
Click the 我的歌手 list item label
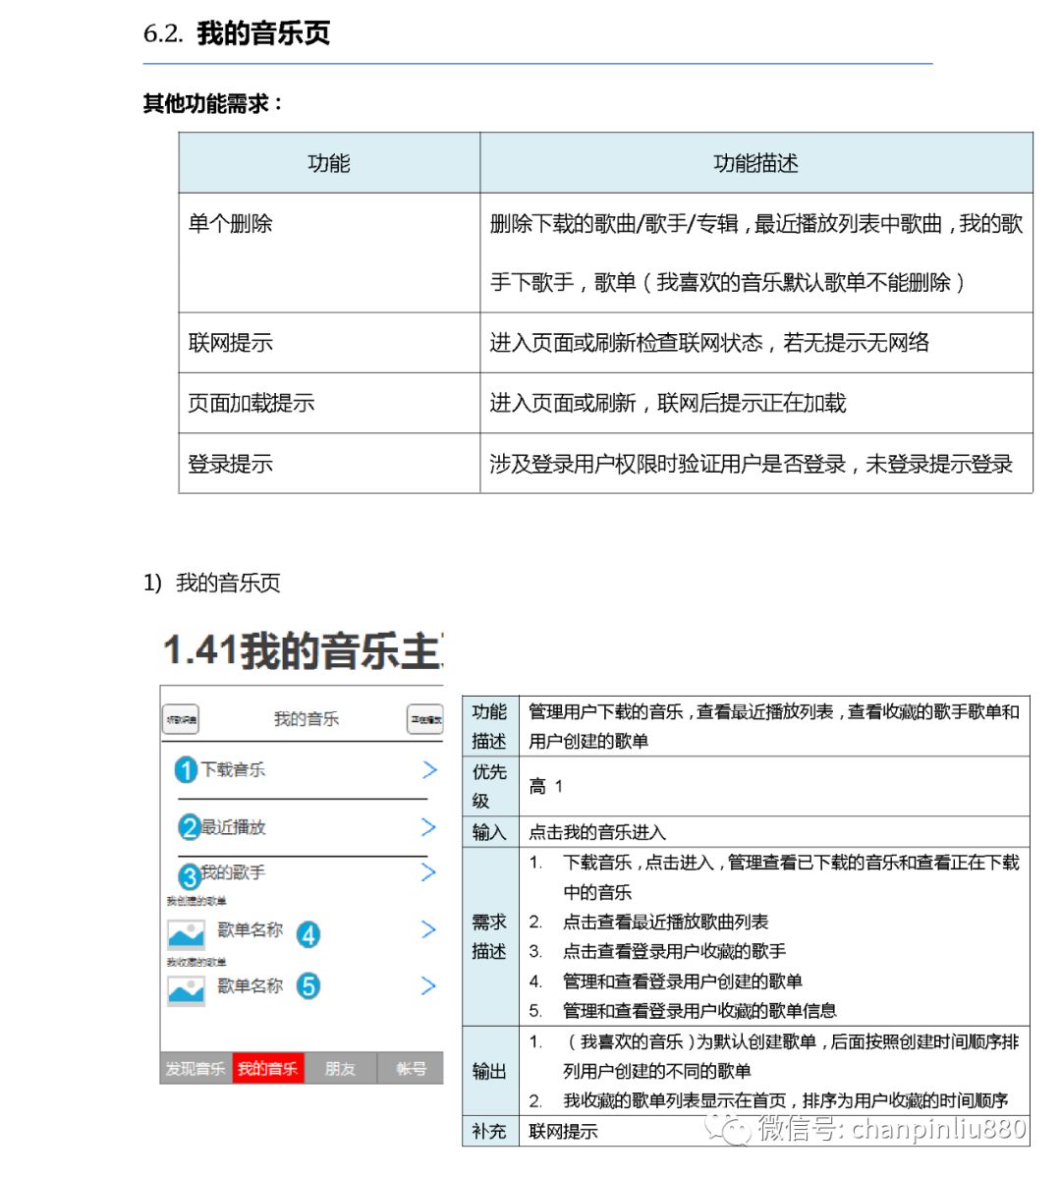click(x=233, y=872)
